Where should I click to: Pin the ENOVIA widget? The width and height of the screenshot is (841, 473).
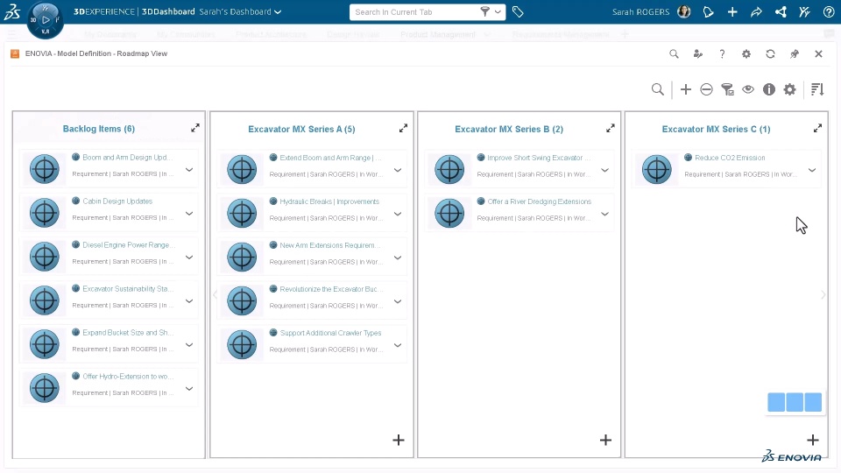(x=795, y=53)
